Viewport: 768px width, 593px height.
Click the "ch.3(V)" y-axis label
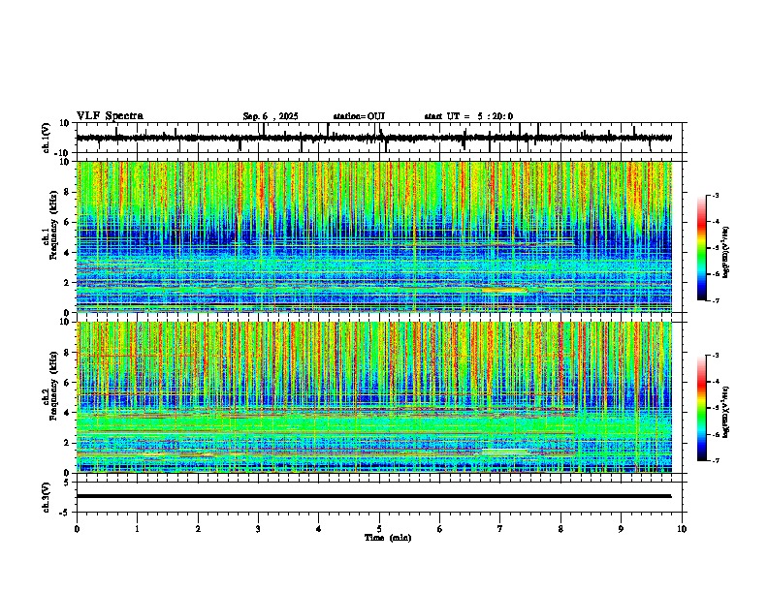tap(46, 498)
